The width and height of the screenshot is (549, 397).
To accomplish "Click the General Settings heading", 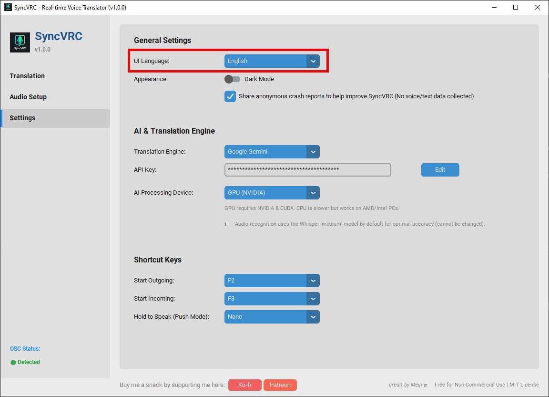I will [x=163, y=41].
